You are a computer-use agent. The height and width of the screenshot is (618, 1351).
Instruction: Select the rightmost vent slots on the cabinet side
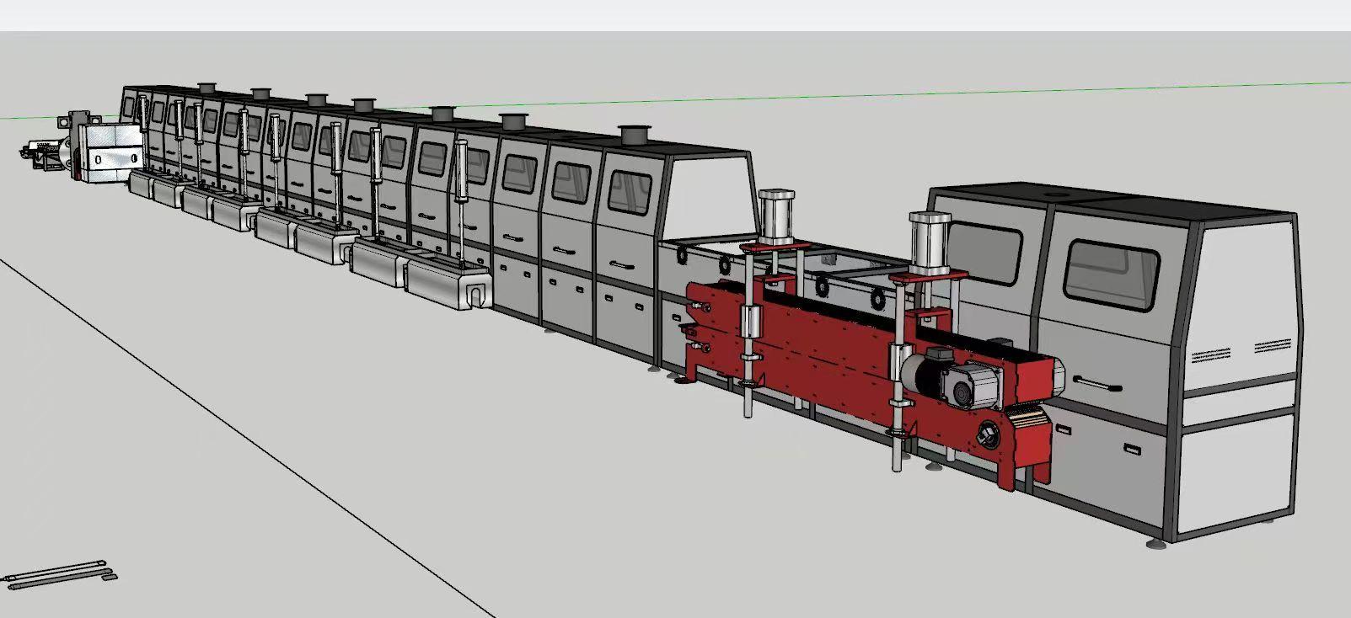pos(1273,346)
